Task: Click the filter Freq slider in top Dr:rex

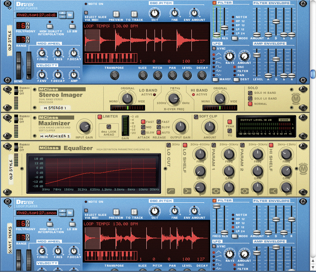Action: [x=217, y=34]
